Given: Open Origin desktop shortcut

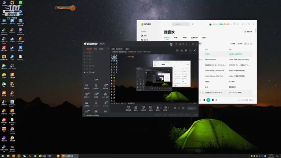Looking at the screenshot, I should [x=12, y=93].
